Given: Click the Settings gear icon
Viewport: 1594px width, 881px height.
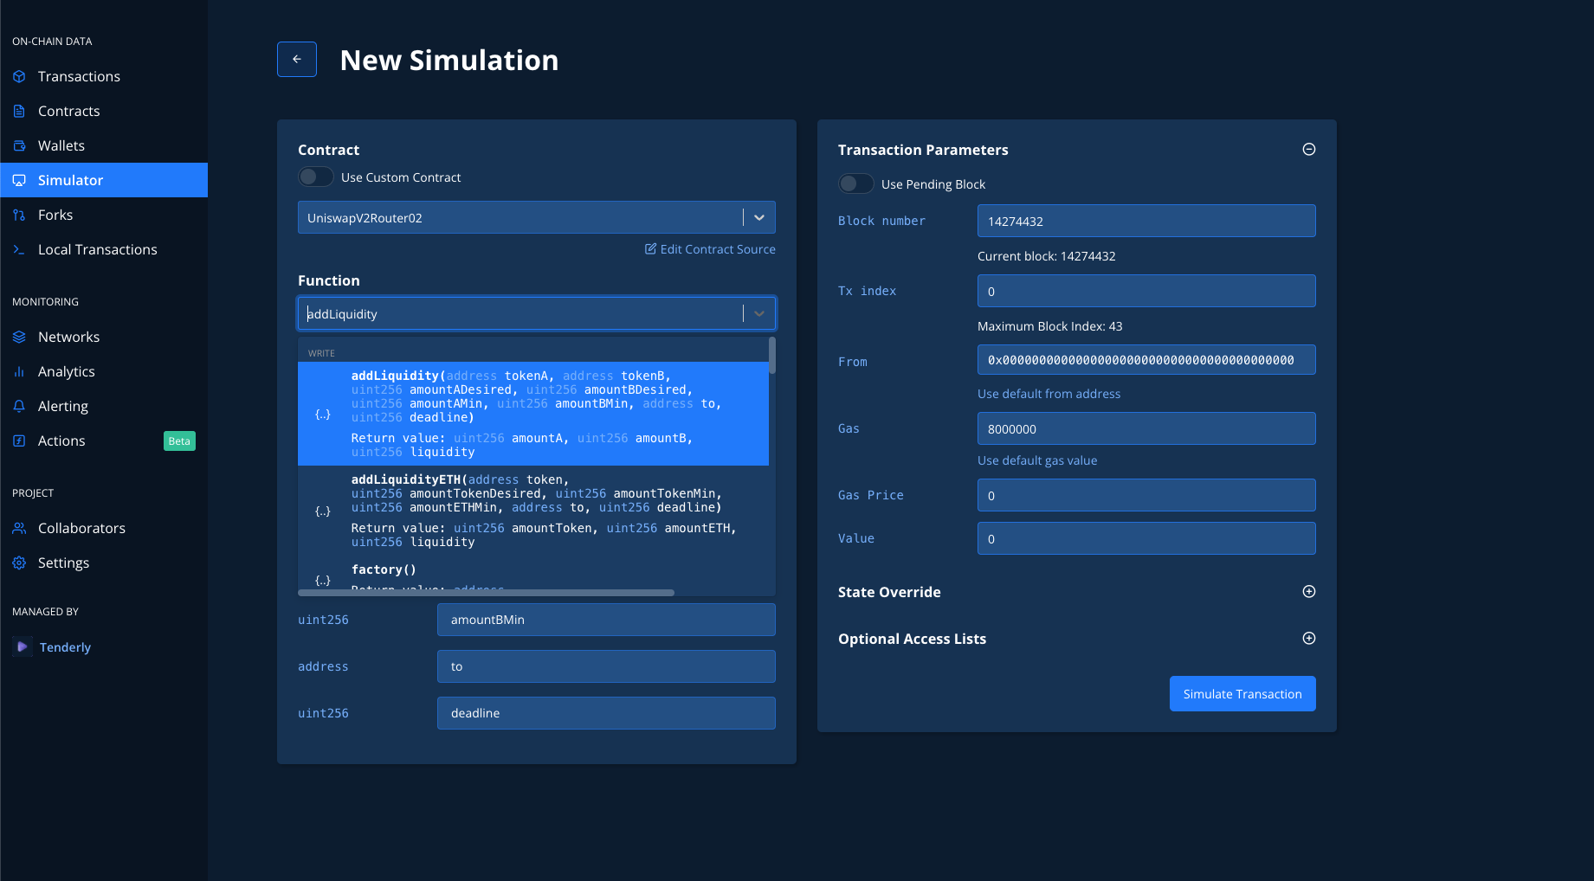Looking at the screenshot, I should pos(19,563).
